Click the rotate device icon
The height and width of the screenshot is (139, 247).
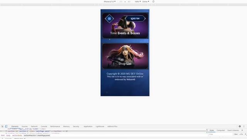pos(153,2)
